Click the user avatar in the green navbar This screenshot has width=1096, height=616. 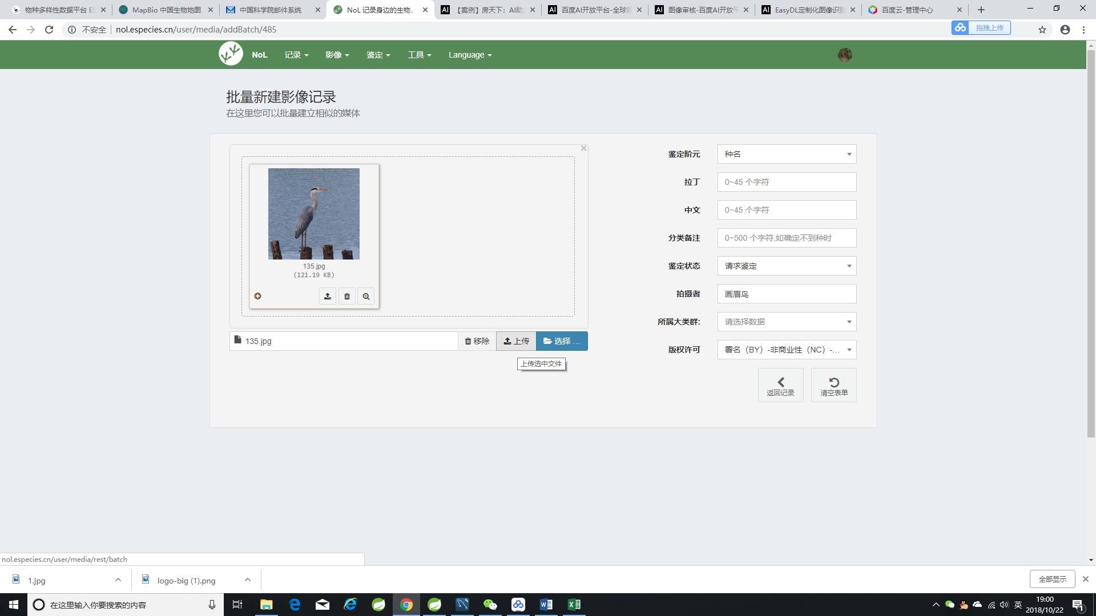[845, 55]
